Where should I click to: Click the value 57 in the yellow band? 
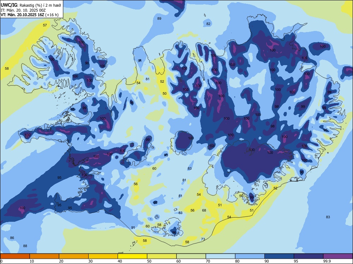(x=45, y=25)
